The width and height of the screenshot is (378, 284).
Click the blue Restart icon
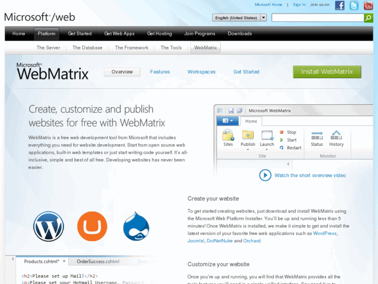(282, 147)
